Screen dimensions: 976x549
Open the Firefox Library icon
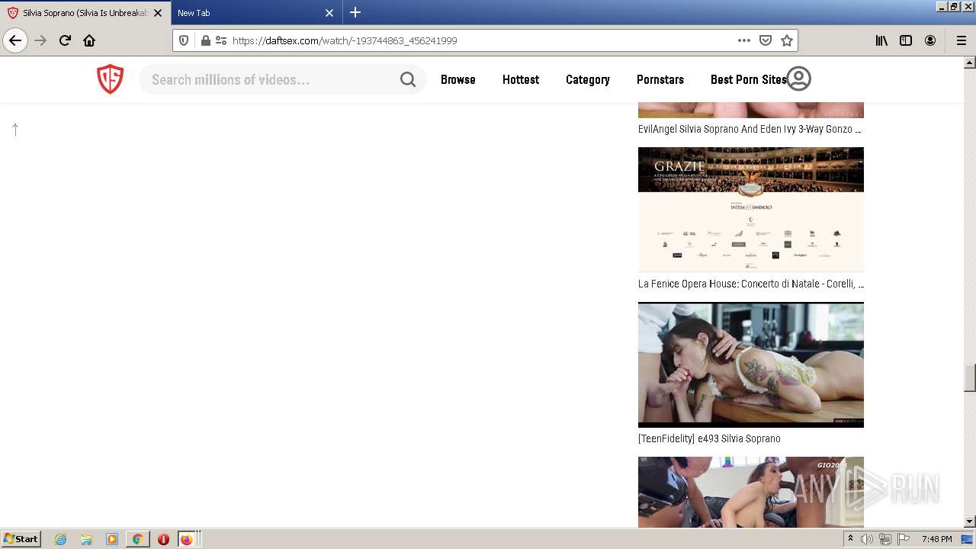point(881,40)
